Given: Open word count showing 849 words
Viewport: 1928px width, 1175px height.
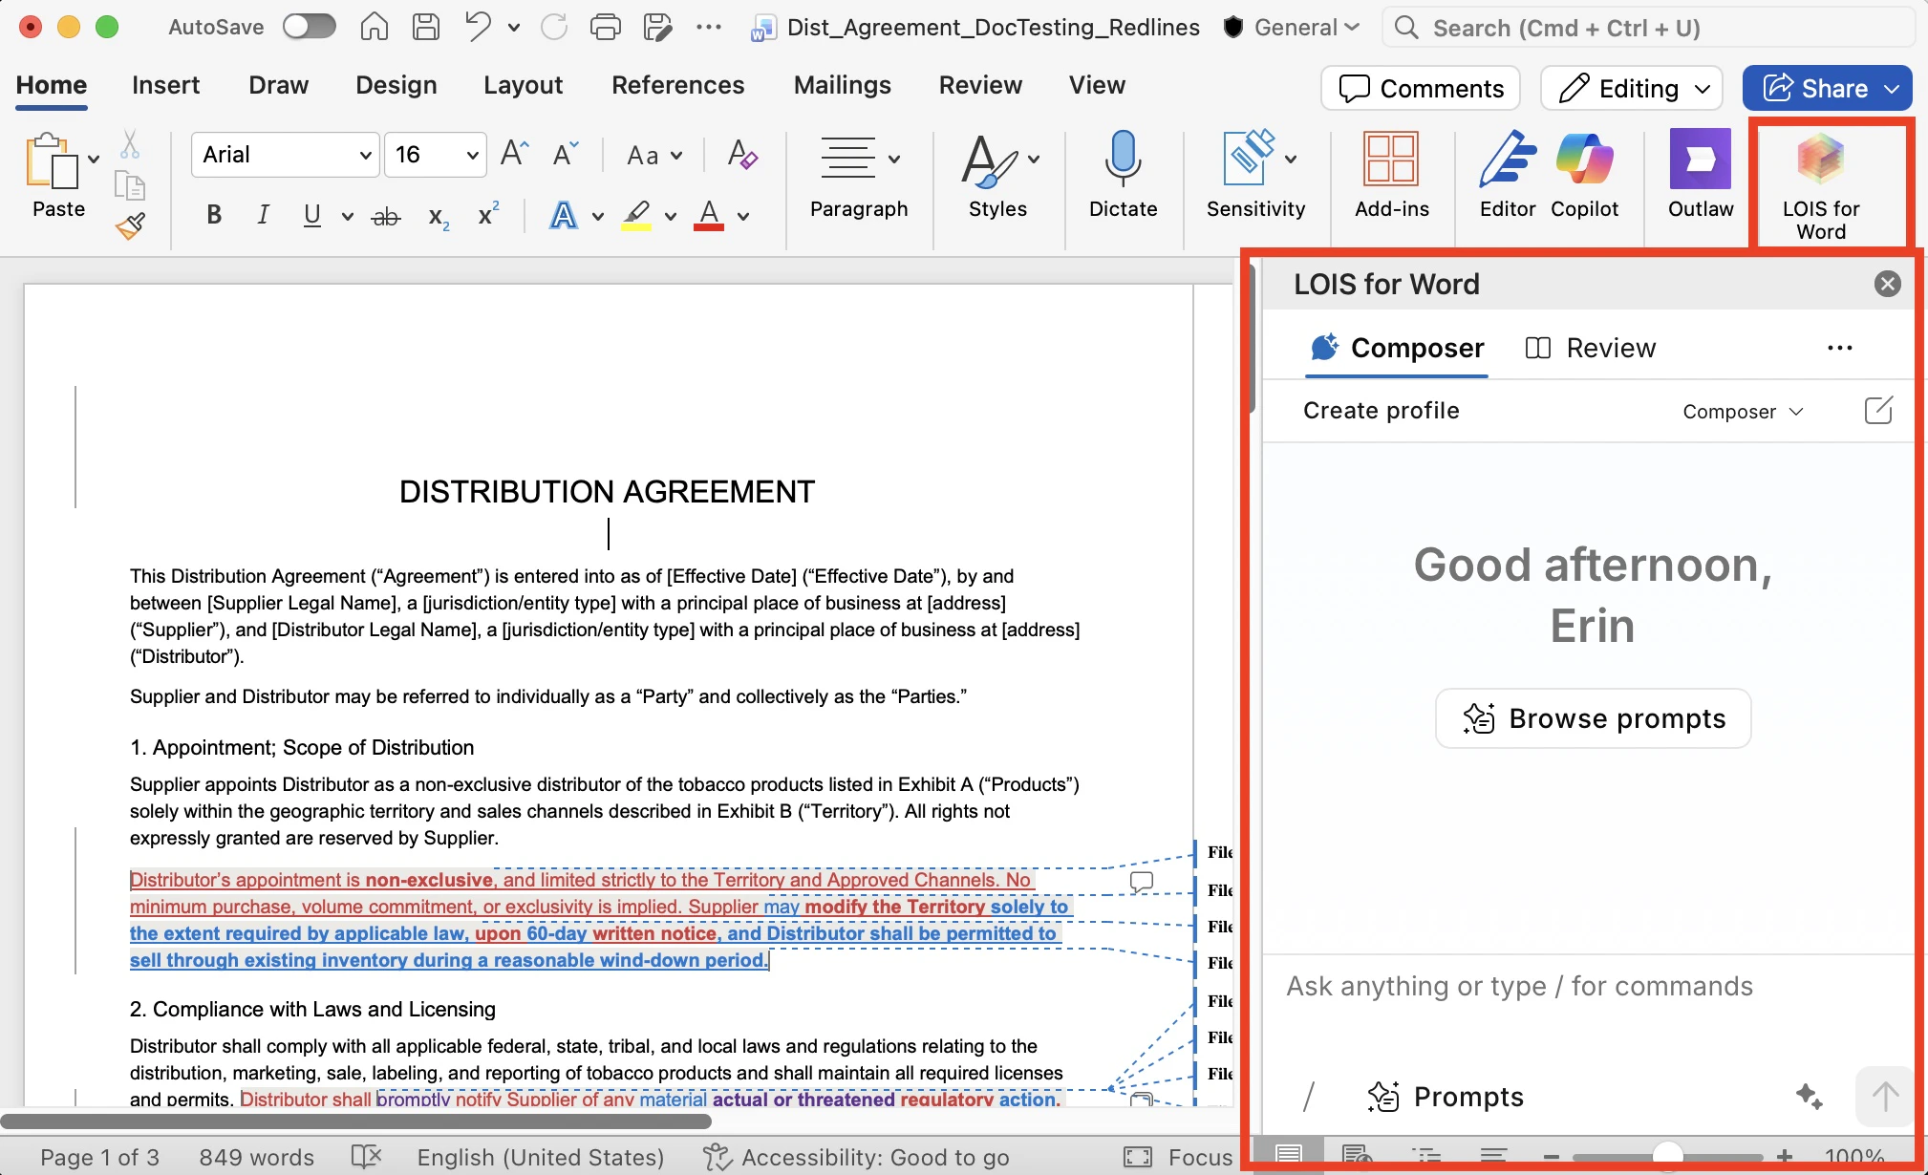Looking at the screenshot, I should 256,1157.
